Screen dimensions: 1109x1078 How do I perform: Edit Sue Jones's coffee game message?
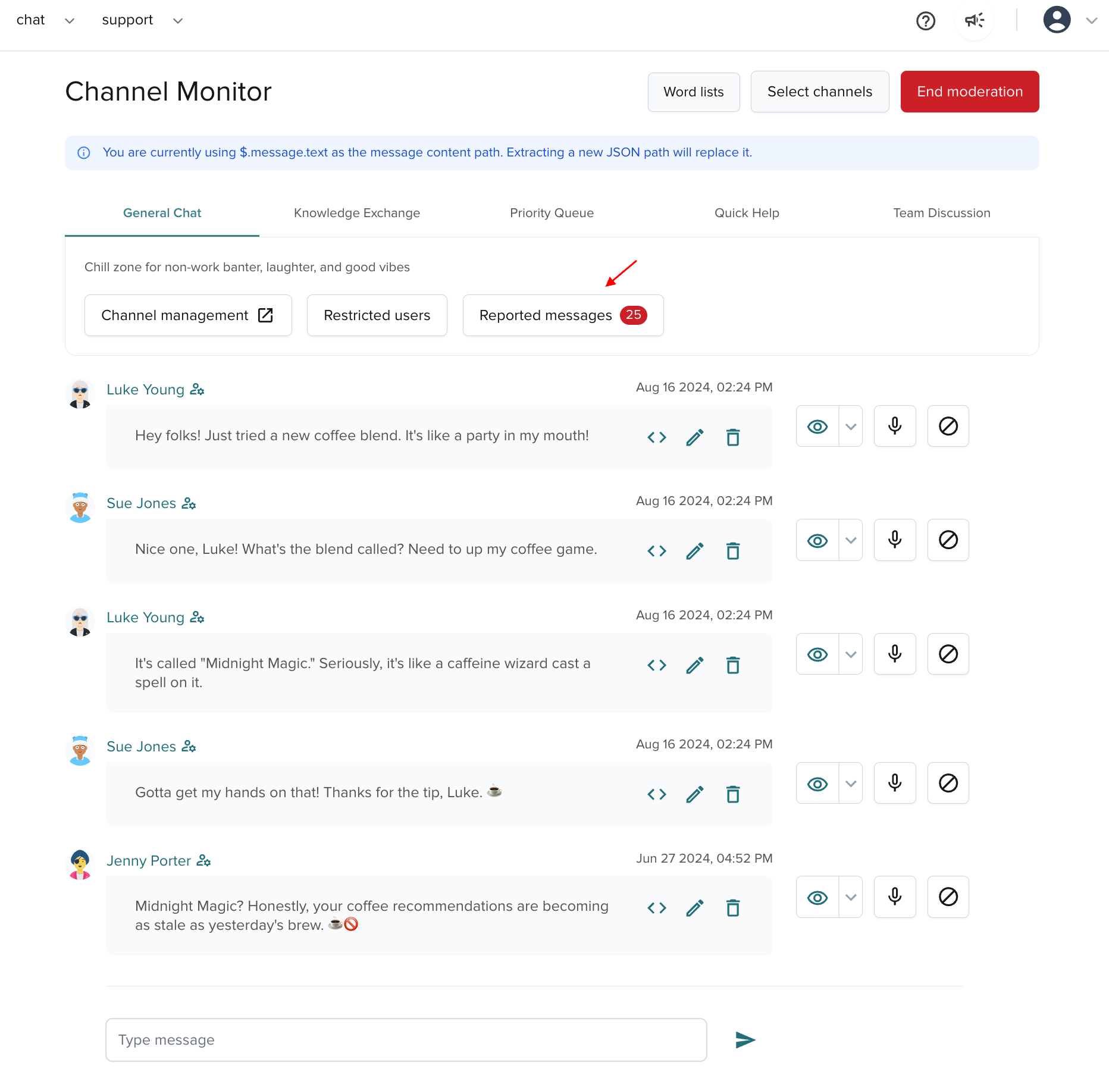(694, 551)
